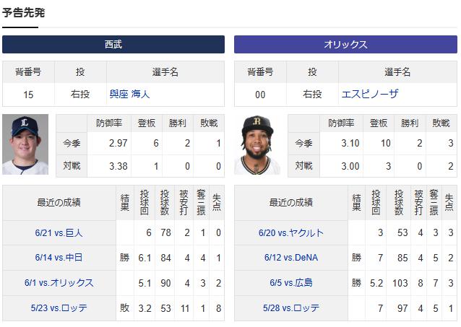Select the オリックス team header bar
The image size is (461, 327).
click(345, 44)
